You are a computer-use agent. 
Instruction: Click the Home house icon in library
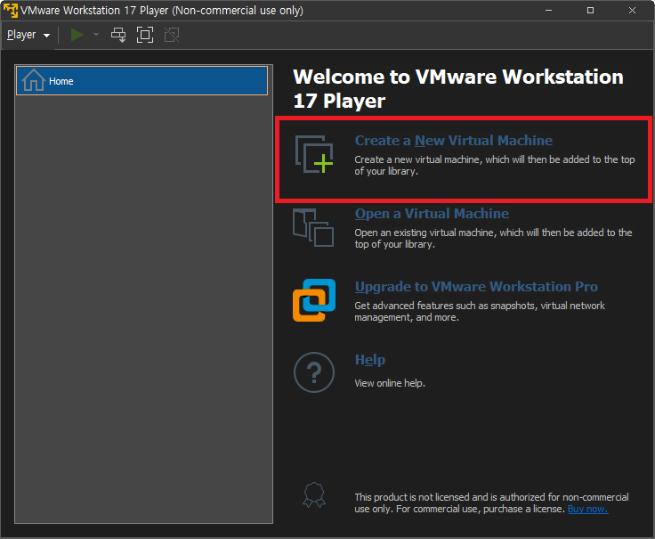coord(33,80)
